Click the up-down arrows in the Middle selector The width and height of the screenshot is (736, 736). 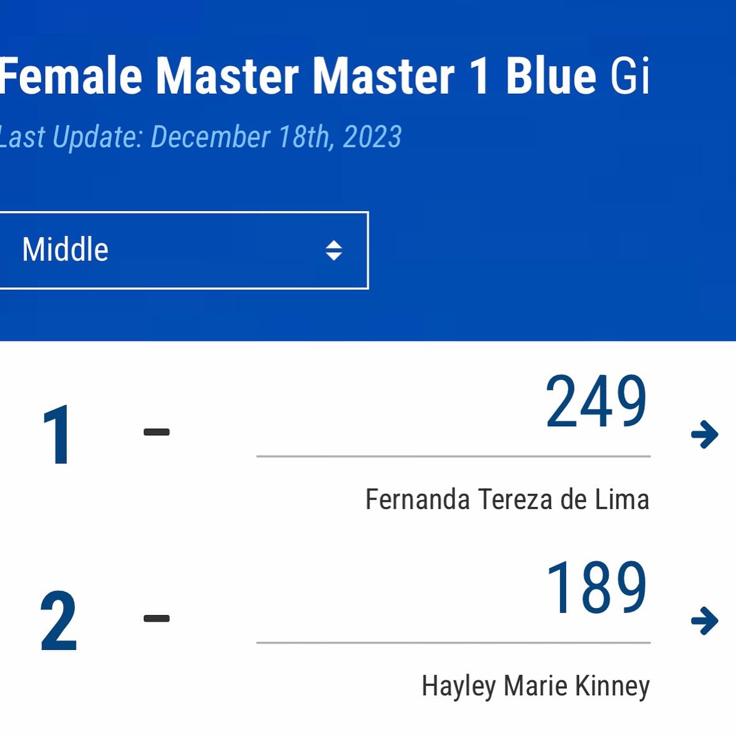coord(334,250)
